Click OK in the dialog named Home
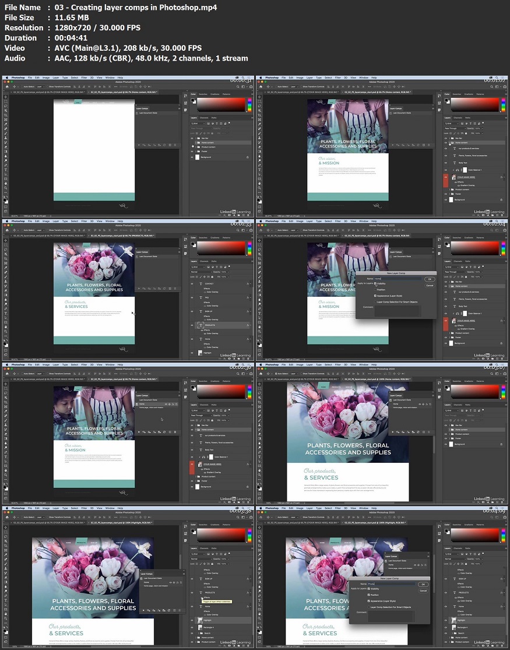The width and height of the screenshot is (510, 650). (x=430, y=279)
